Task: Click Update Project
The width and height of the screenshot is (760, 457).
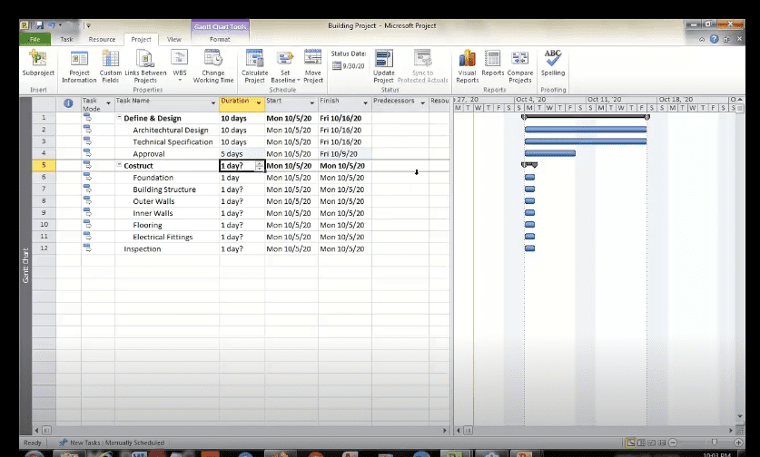Action: [x=383, y=66]
